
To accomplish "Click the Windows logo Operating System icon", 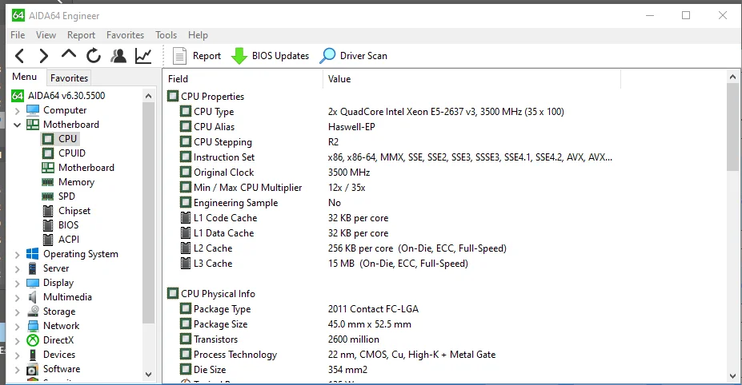I will tap(33, 254).
